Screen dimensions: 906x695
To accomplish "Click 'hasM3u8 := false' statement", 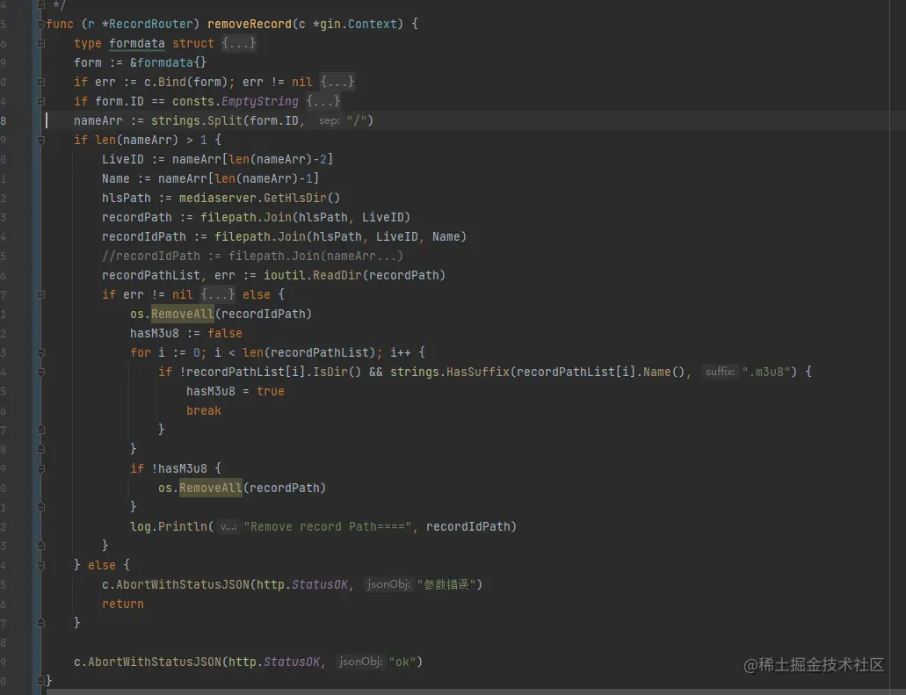I will pyautogui.click(x=186, y=333).
